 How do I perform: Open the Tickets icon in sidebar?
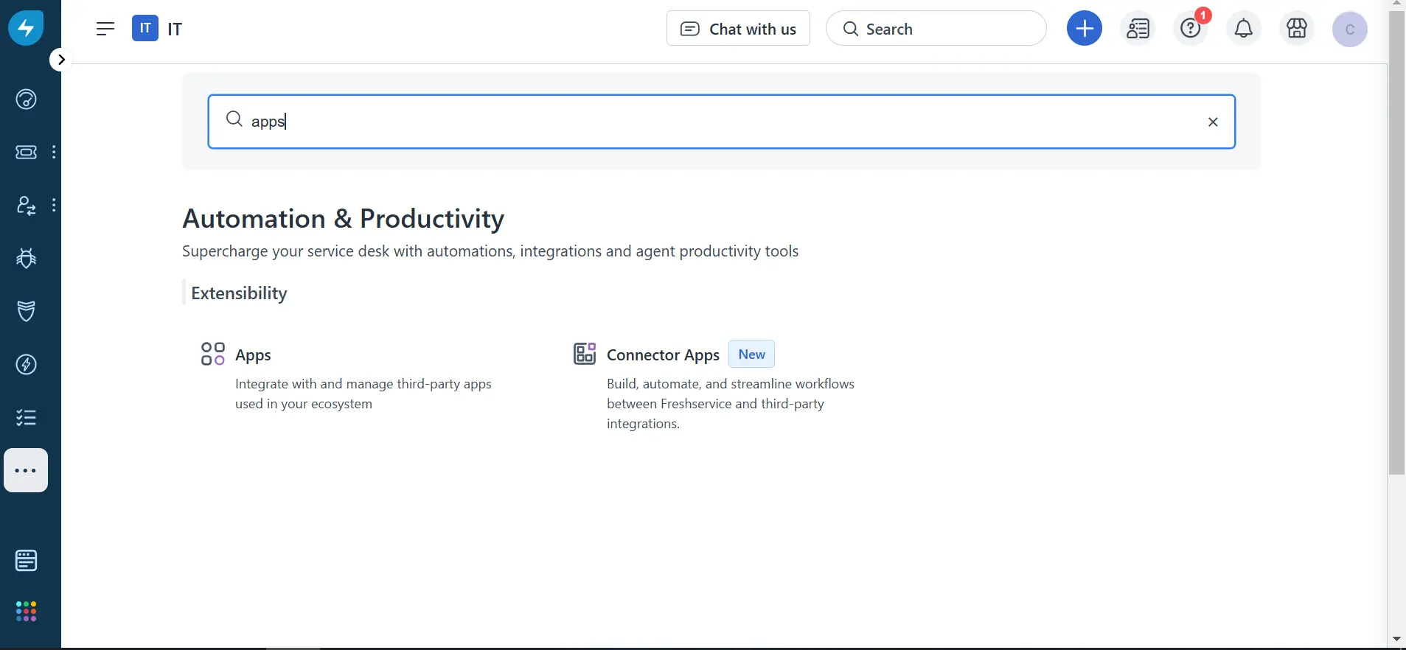pyautogui.click(x=27, y=152)
